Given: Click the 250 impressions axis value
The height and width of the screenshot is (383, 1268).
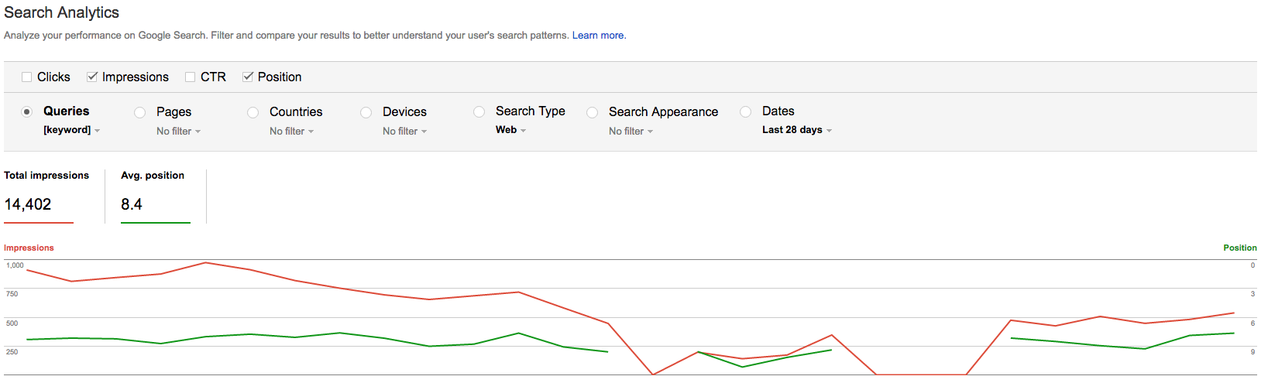Looking at the screenshot, I should pyautogui.click(x=12, y=352).
